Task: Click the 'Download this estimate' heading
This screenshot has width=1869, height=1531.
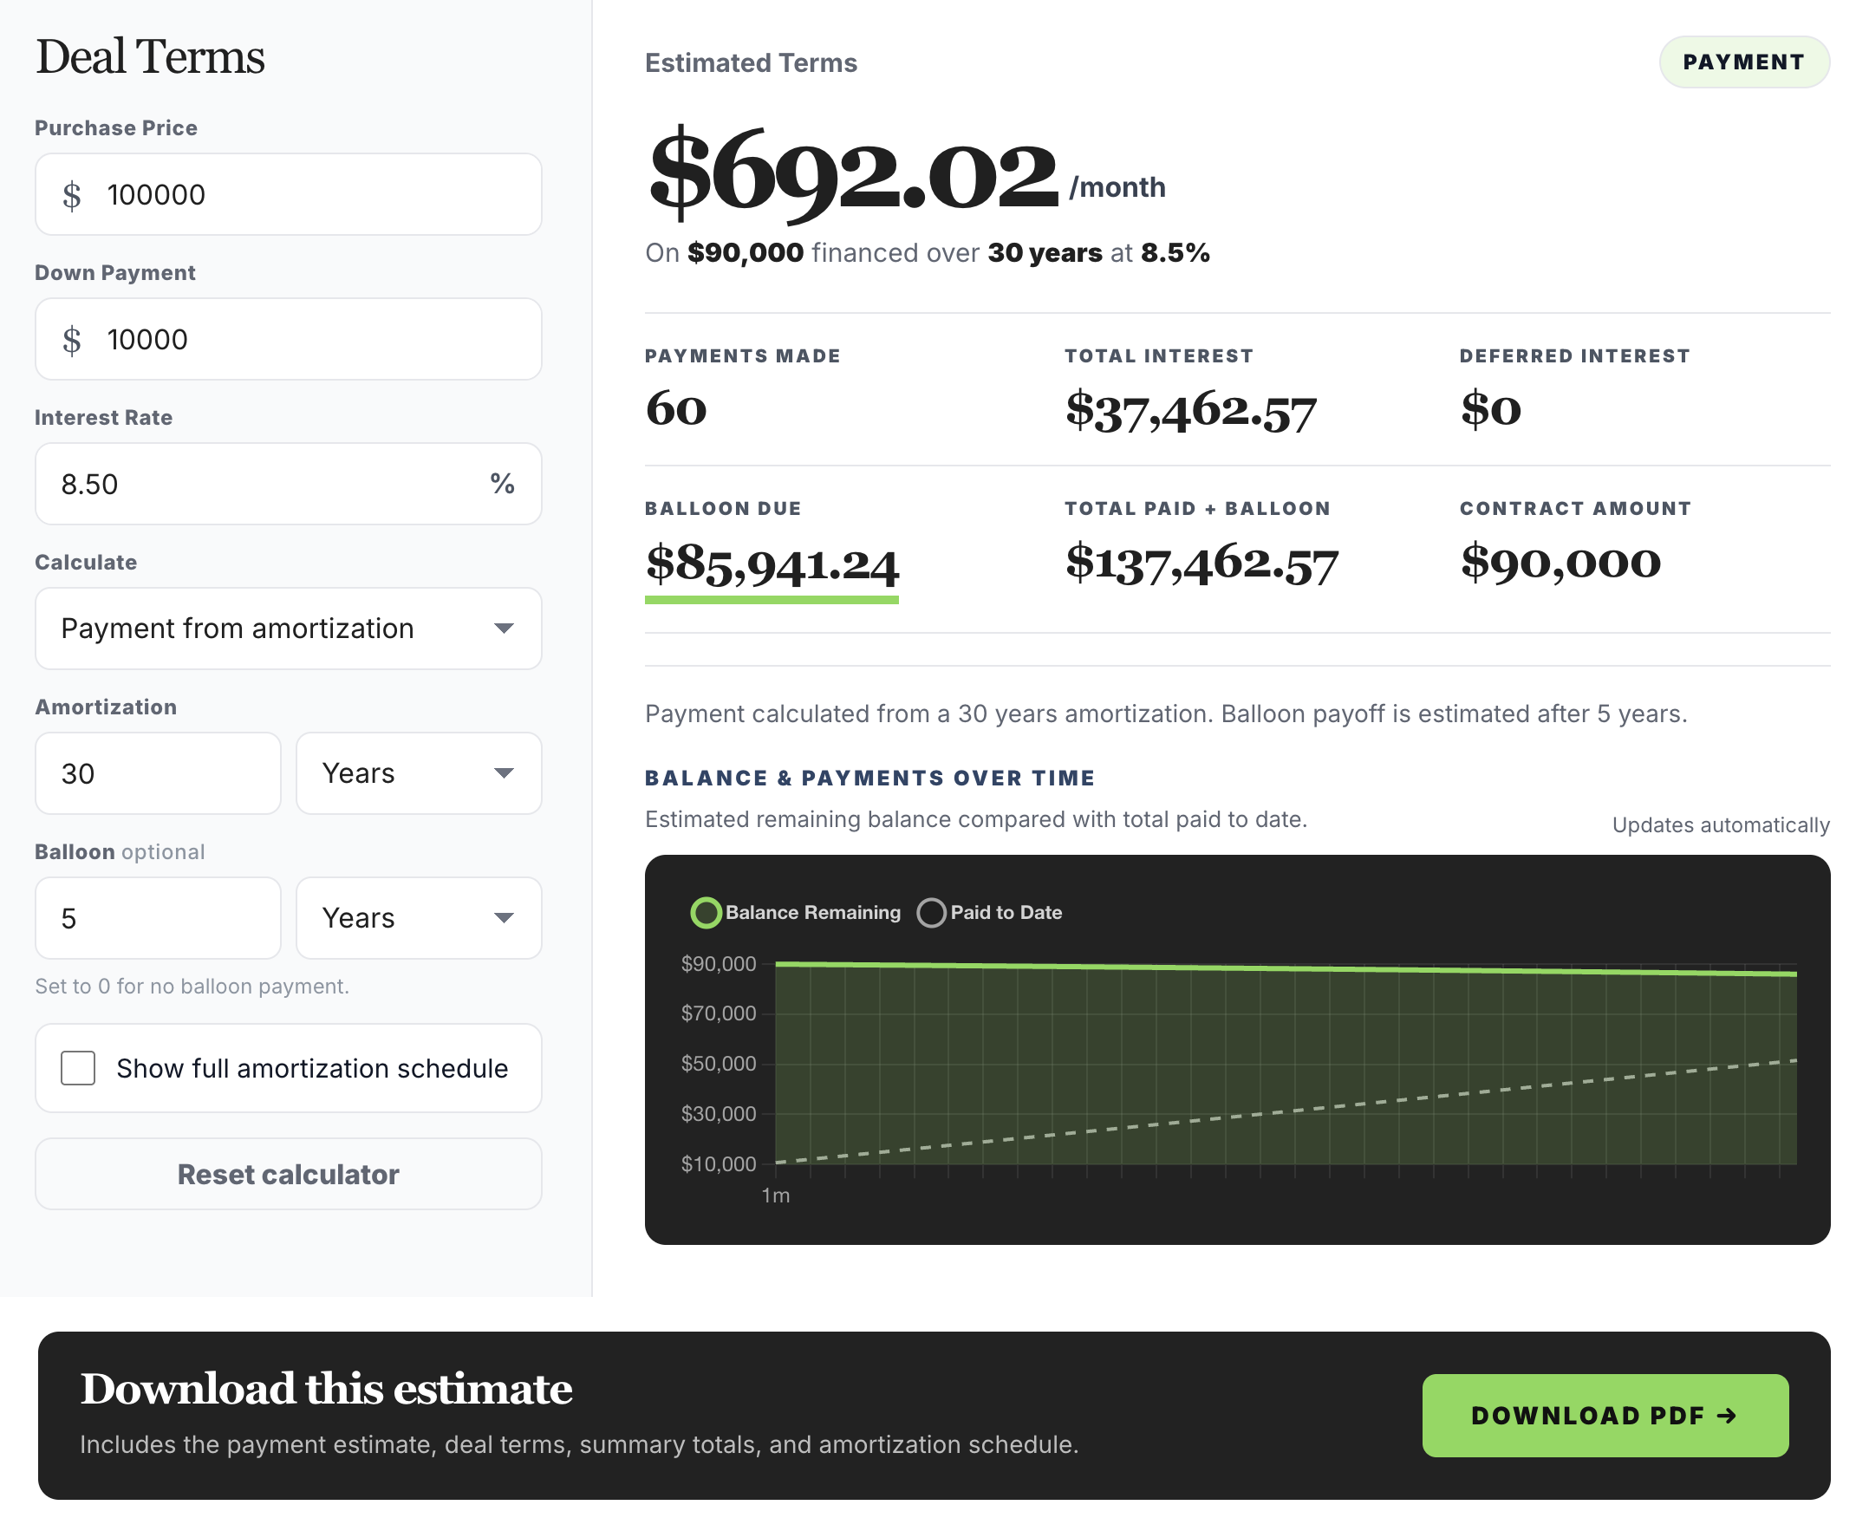Action: [326, 1388]
